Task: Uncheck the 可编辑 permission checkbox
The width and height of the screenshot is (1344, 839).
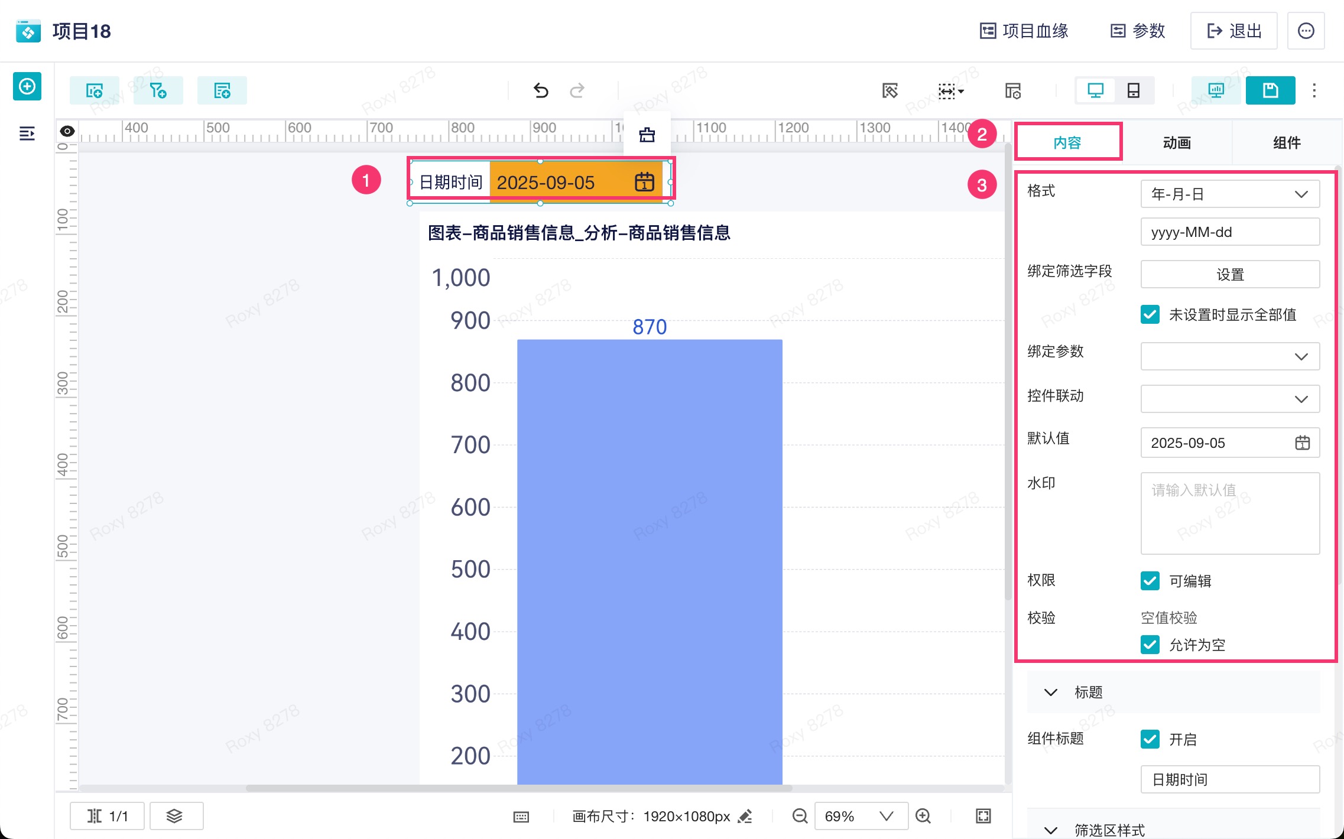Action: click(1150, 581)
